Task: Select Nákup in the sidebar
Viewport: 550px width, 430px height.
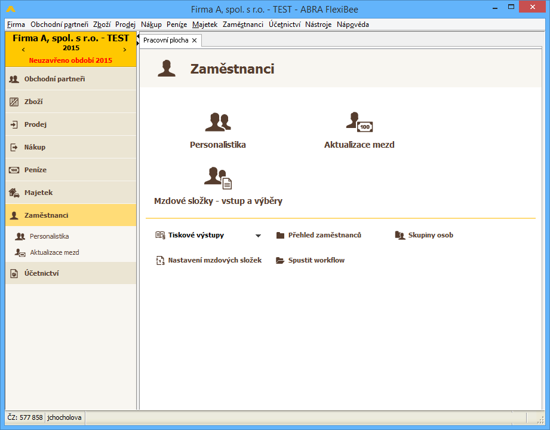Action: coord(71,147)
